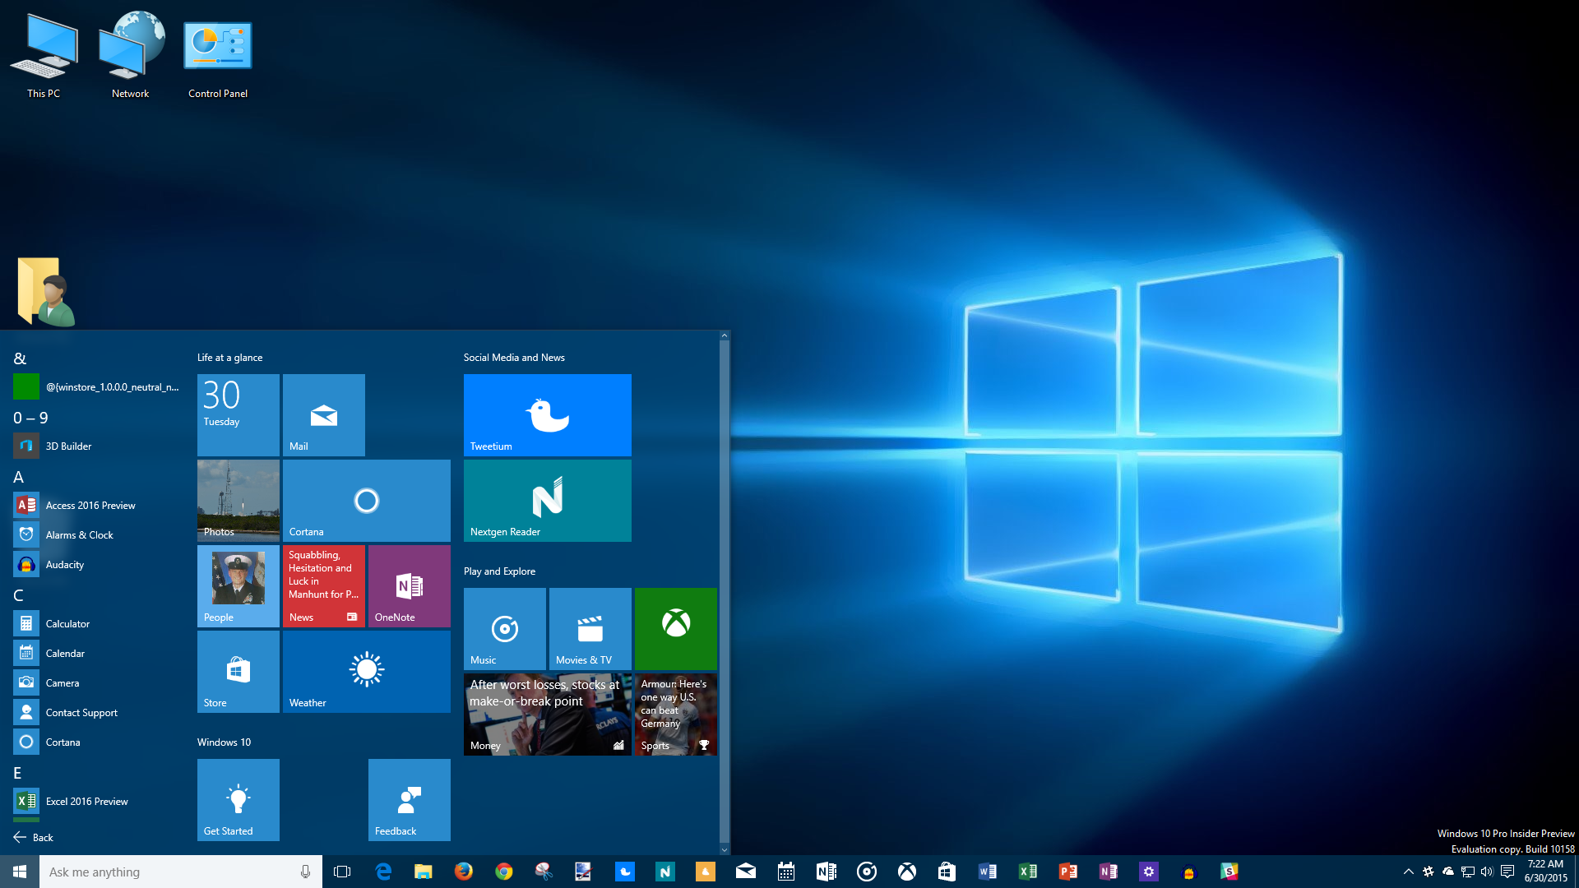1579x888 pixels.
Task: Select Access 2016 Preview in list
Action: point(90,506)
